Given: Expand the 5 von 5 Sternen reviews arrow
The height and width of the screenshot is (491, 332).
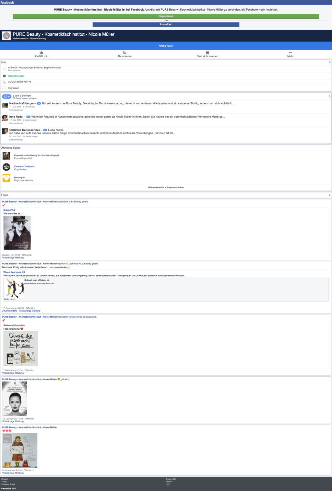Looking at the screenshot, I should click(330, 97).
